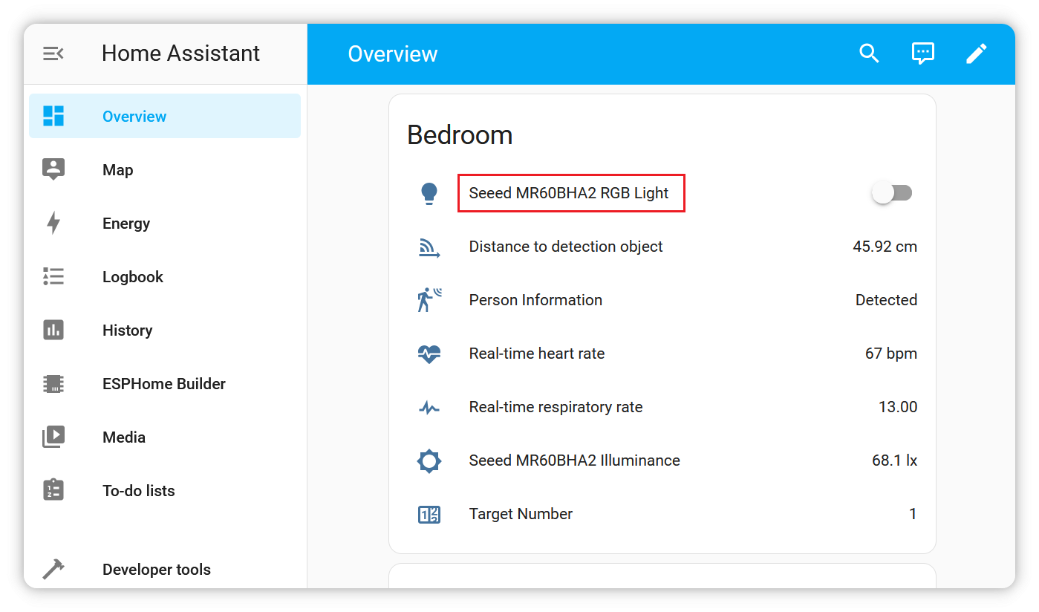Viewport: 1039px width, 612px height.
Task: Open search with the magnifier icon
Action: (x=869, y=53)
